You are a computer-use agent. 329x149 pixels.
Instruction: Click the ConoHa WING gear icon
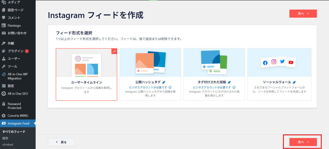[4, 116]
